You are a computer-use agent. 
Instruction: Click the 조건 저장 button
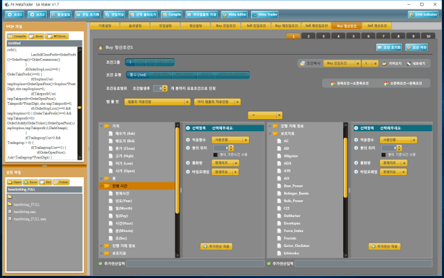415,48
